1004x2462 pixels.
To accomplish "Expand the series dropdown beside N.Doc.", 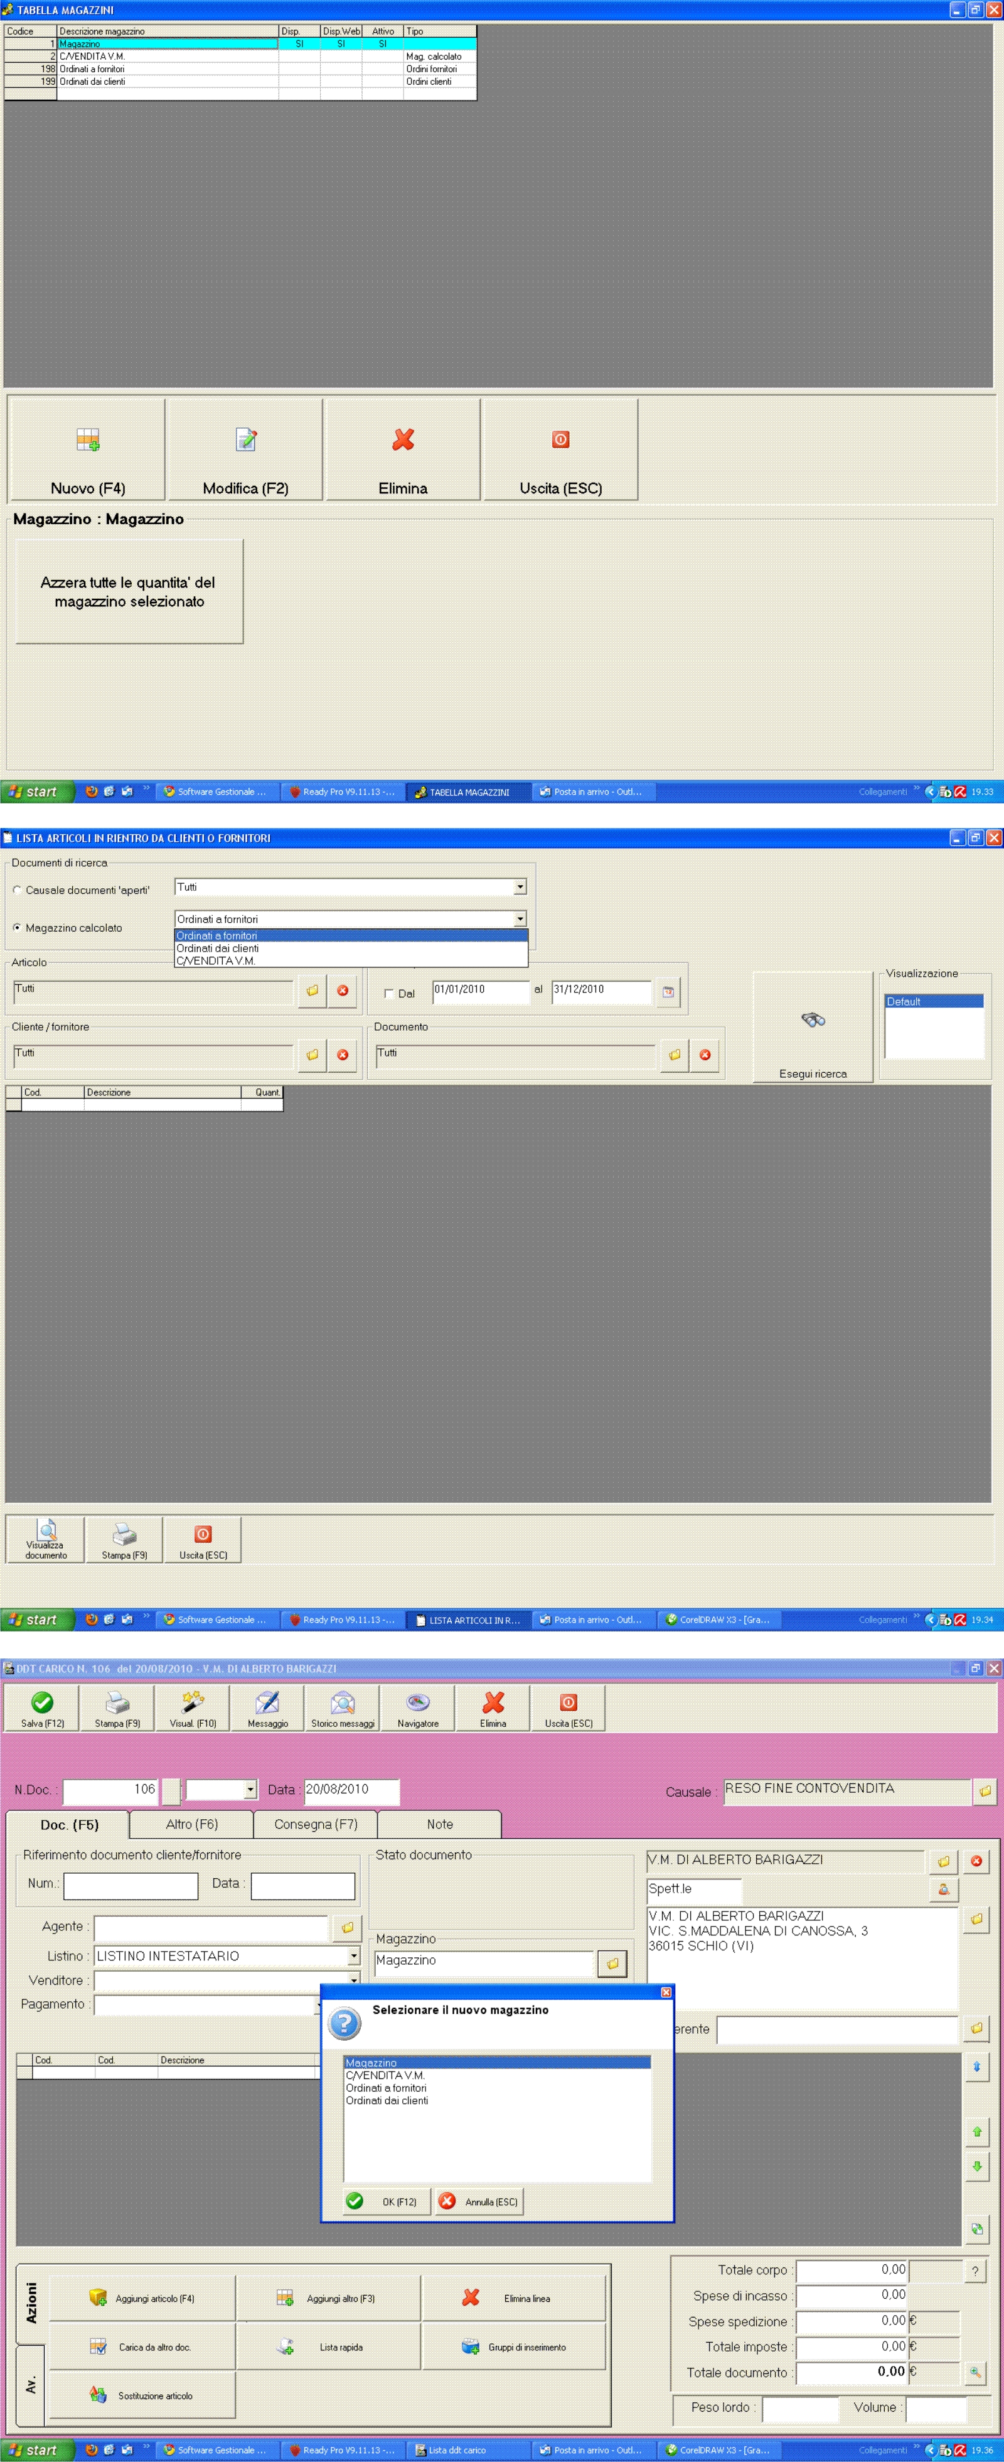I will [250, 1789].
